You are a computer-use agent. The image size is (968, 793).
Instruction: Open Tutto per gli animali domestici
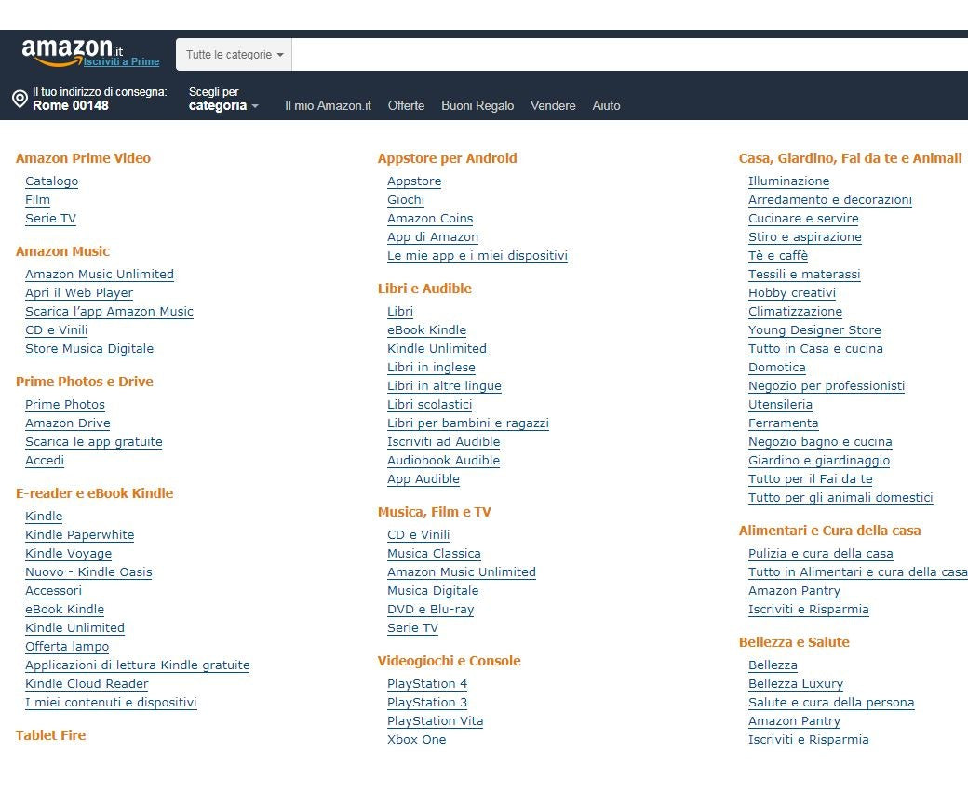click(x=840, y=498)
